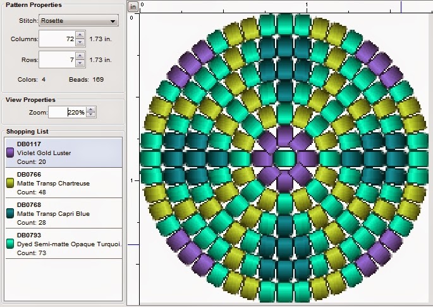Click the 'Beads: 169' count text

click(x=86, y=80)
